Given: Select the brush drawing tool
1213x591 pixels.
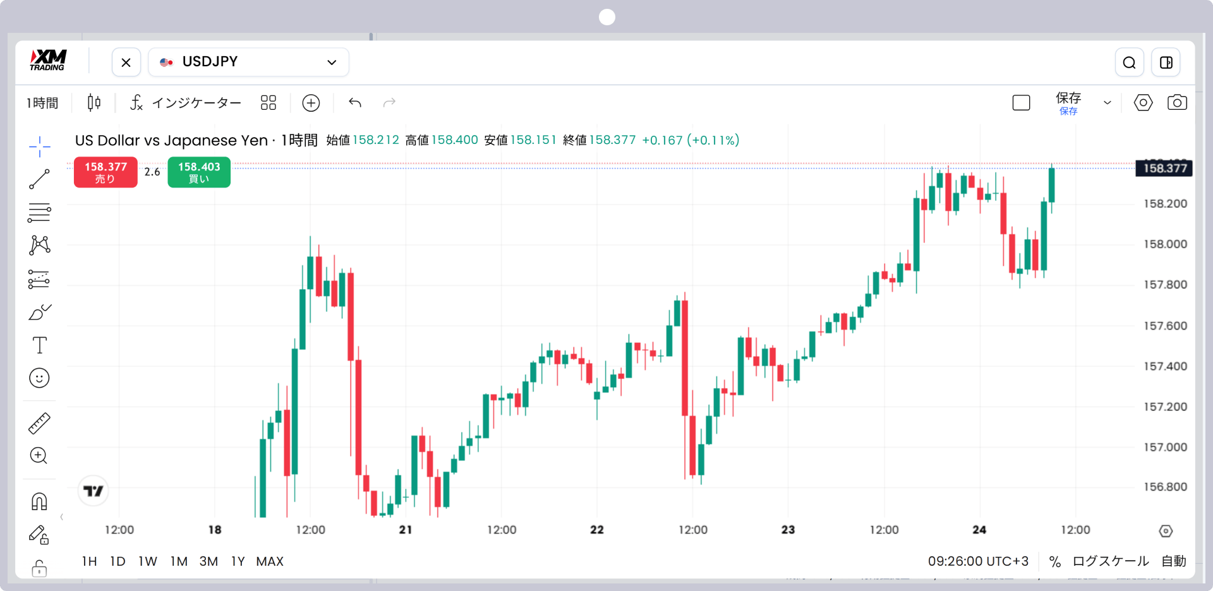Looking at the screenshot, I should click(39, 312).
